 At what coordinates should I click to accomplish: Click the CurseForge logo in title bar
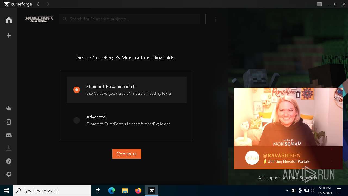[x=18, y=4]
